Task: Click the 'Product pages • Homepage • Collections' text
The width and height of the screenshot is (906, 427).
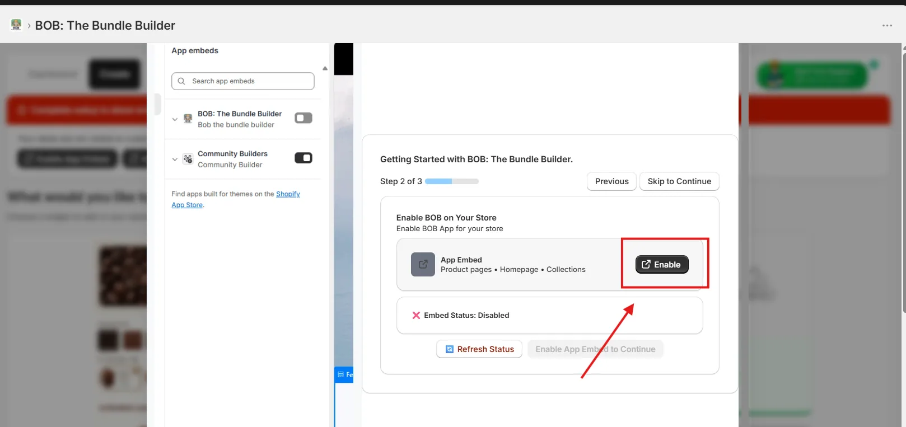Action: [513, 269]
